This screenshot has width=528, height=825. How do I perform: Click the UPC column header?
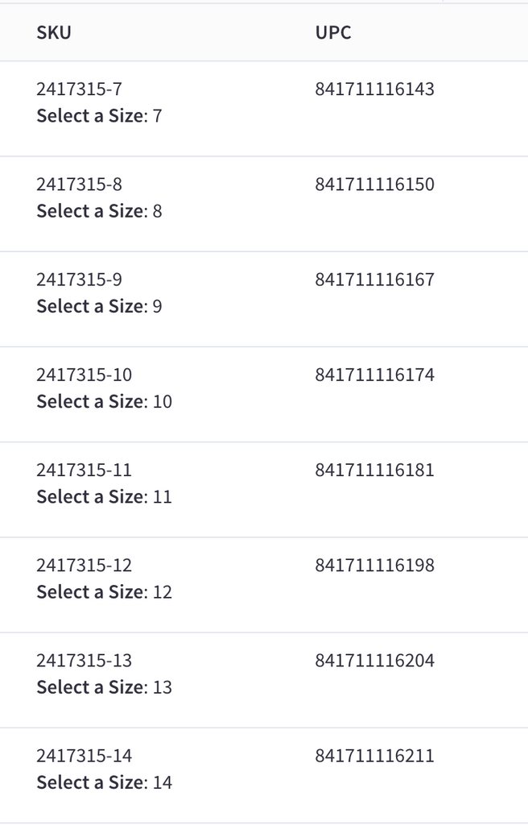[x=333, y=32]
